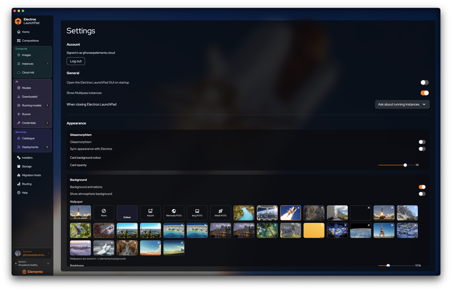Open Deployments in the Services section
The image size is (452, 291).
click(x=32, y=147)
